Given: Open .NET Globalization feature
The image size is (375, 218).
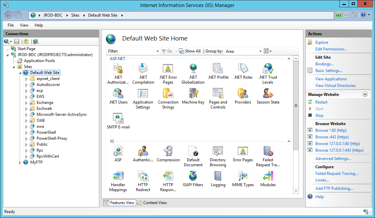Looking at the screenshot, I should point(193,73).
